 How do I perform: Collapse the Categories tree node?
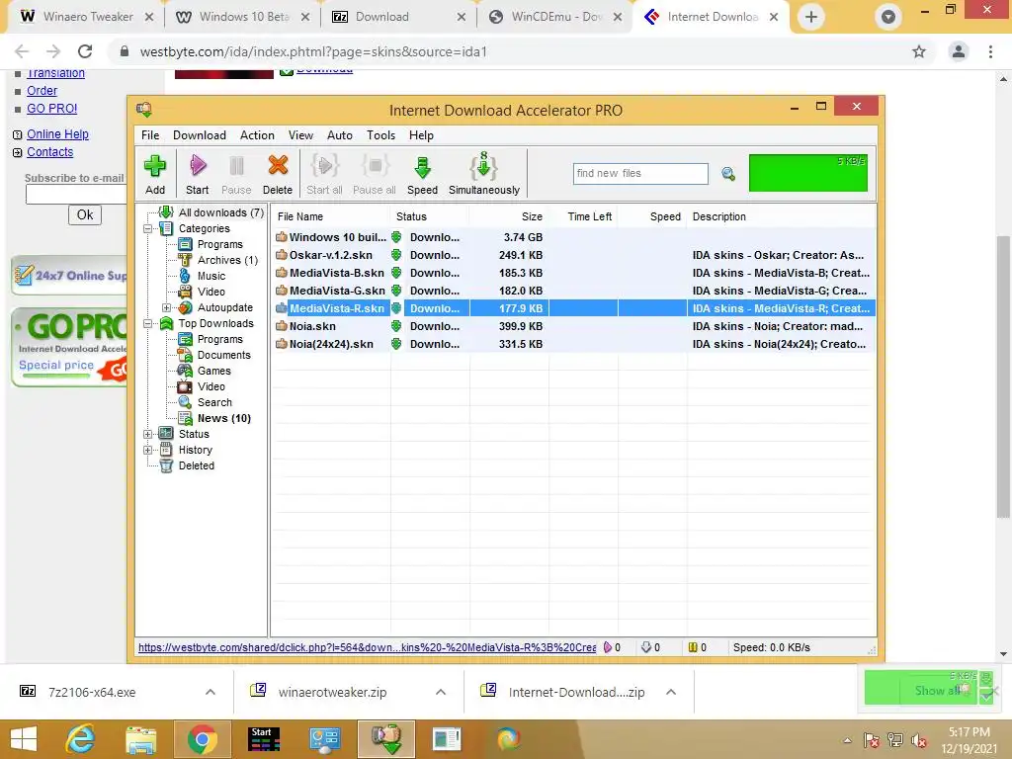(x=148, y=228)
